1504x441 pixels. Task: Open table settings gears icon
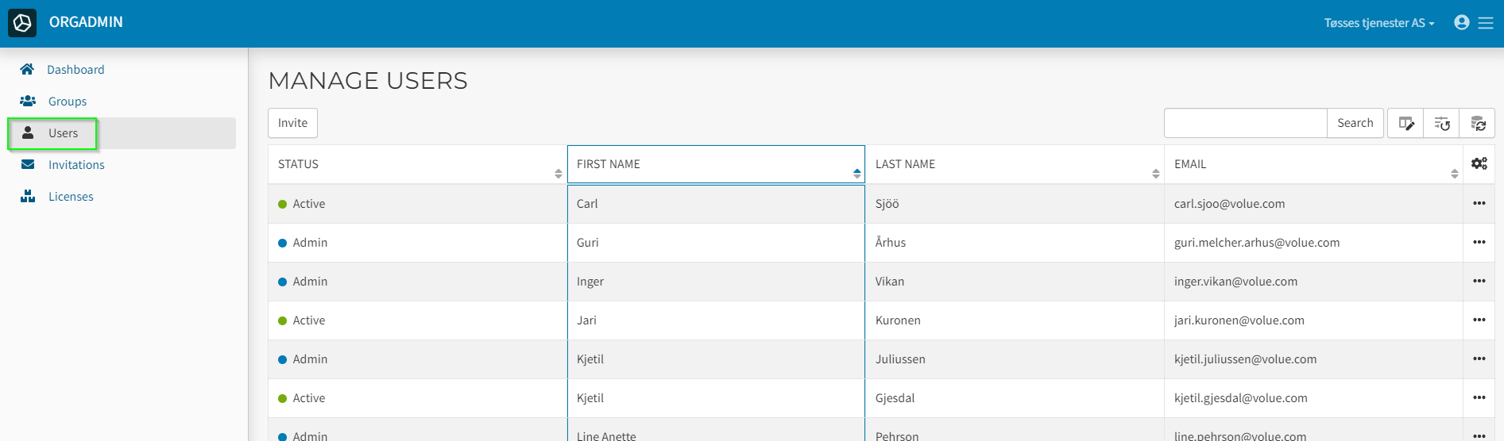[x=1479, y=163]
